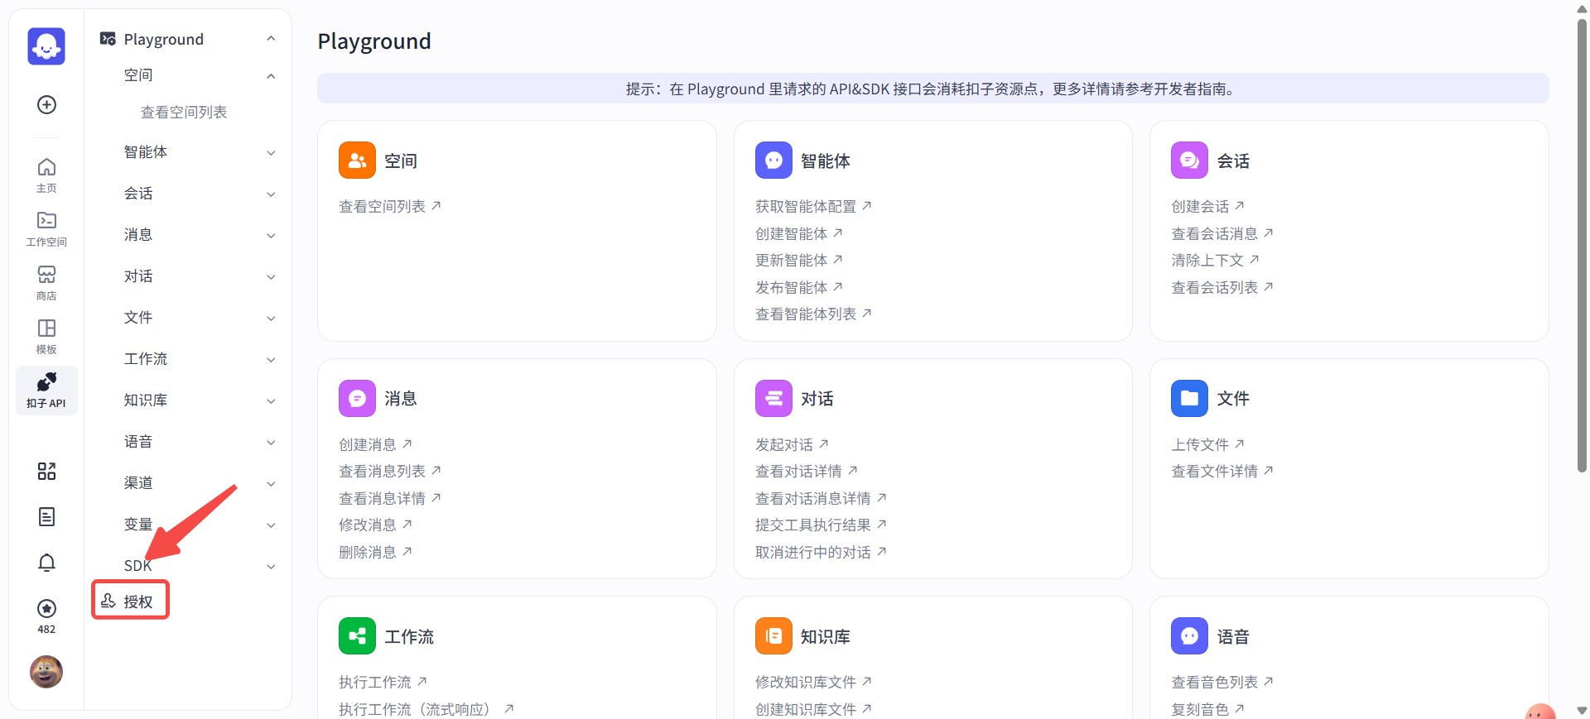Click the 智能体 card icon

pos(773,161)
